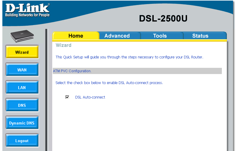Click the Wizard page title
The width and height of the screenshot is (236, 151).
[63, 45]
